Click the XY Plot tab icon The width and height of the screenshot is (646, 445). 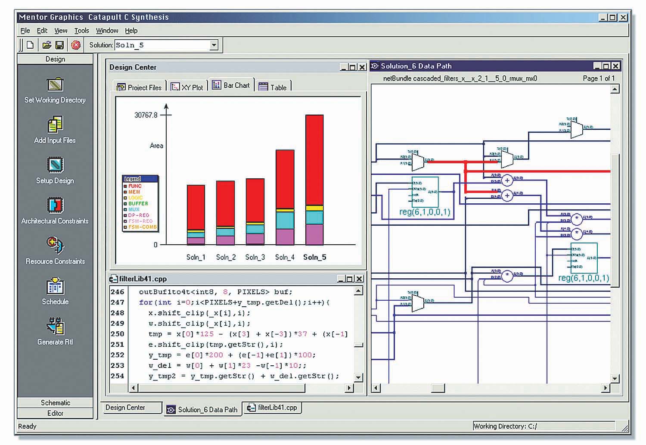tap(175, 87)
